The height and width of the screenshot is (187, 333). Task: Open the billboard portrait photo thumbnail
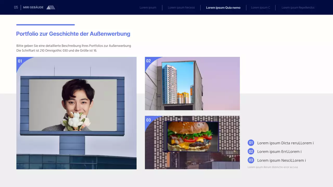click(x=76, y=113)
